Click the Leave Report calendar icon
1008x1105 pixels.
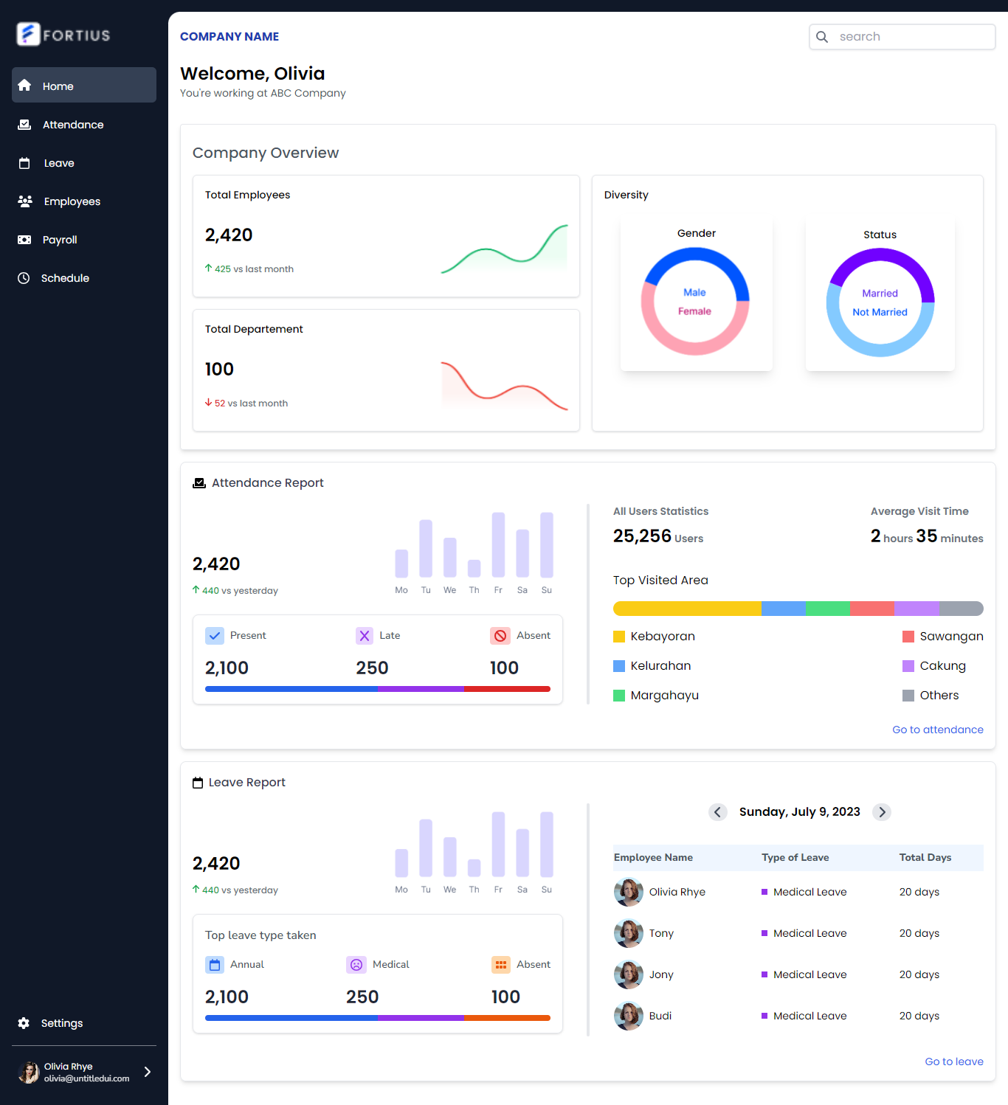tap(198, 782)
